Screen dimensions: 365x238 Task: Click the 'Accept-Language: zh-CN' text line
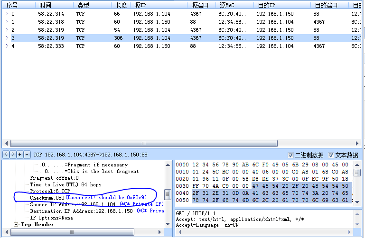pos(207,225)
